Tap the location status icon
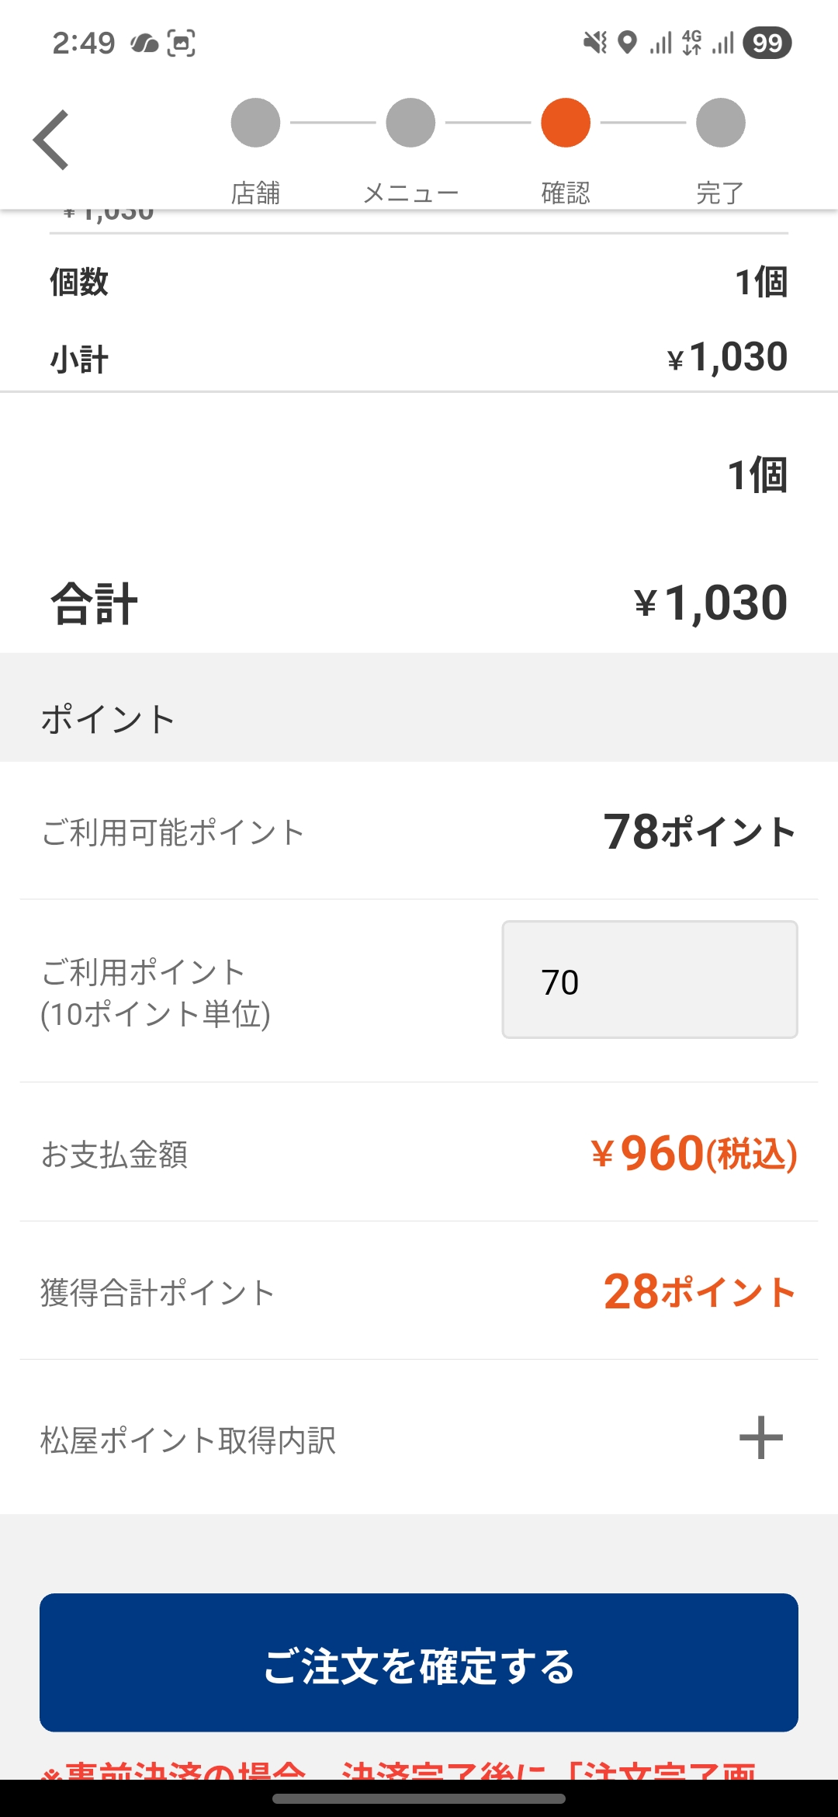Screen dimensions: 838x1817 [627, 43]
